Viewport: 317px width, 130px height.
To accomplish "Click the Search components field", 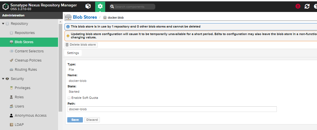I will click(x=133, y=7).
